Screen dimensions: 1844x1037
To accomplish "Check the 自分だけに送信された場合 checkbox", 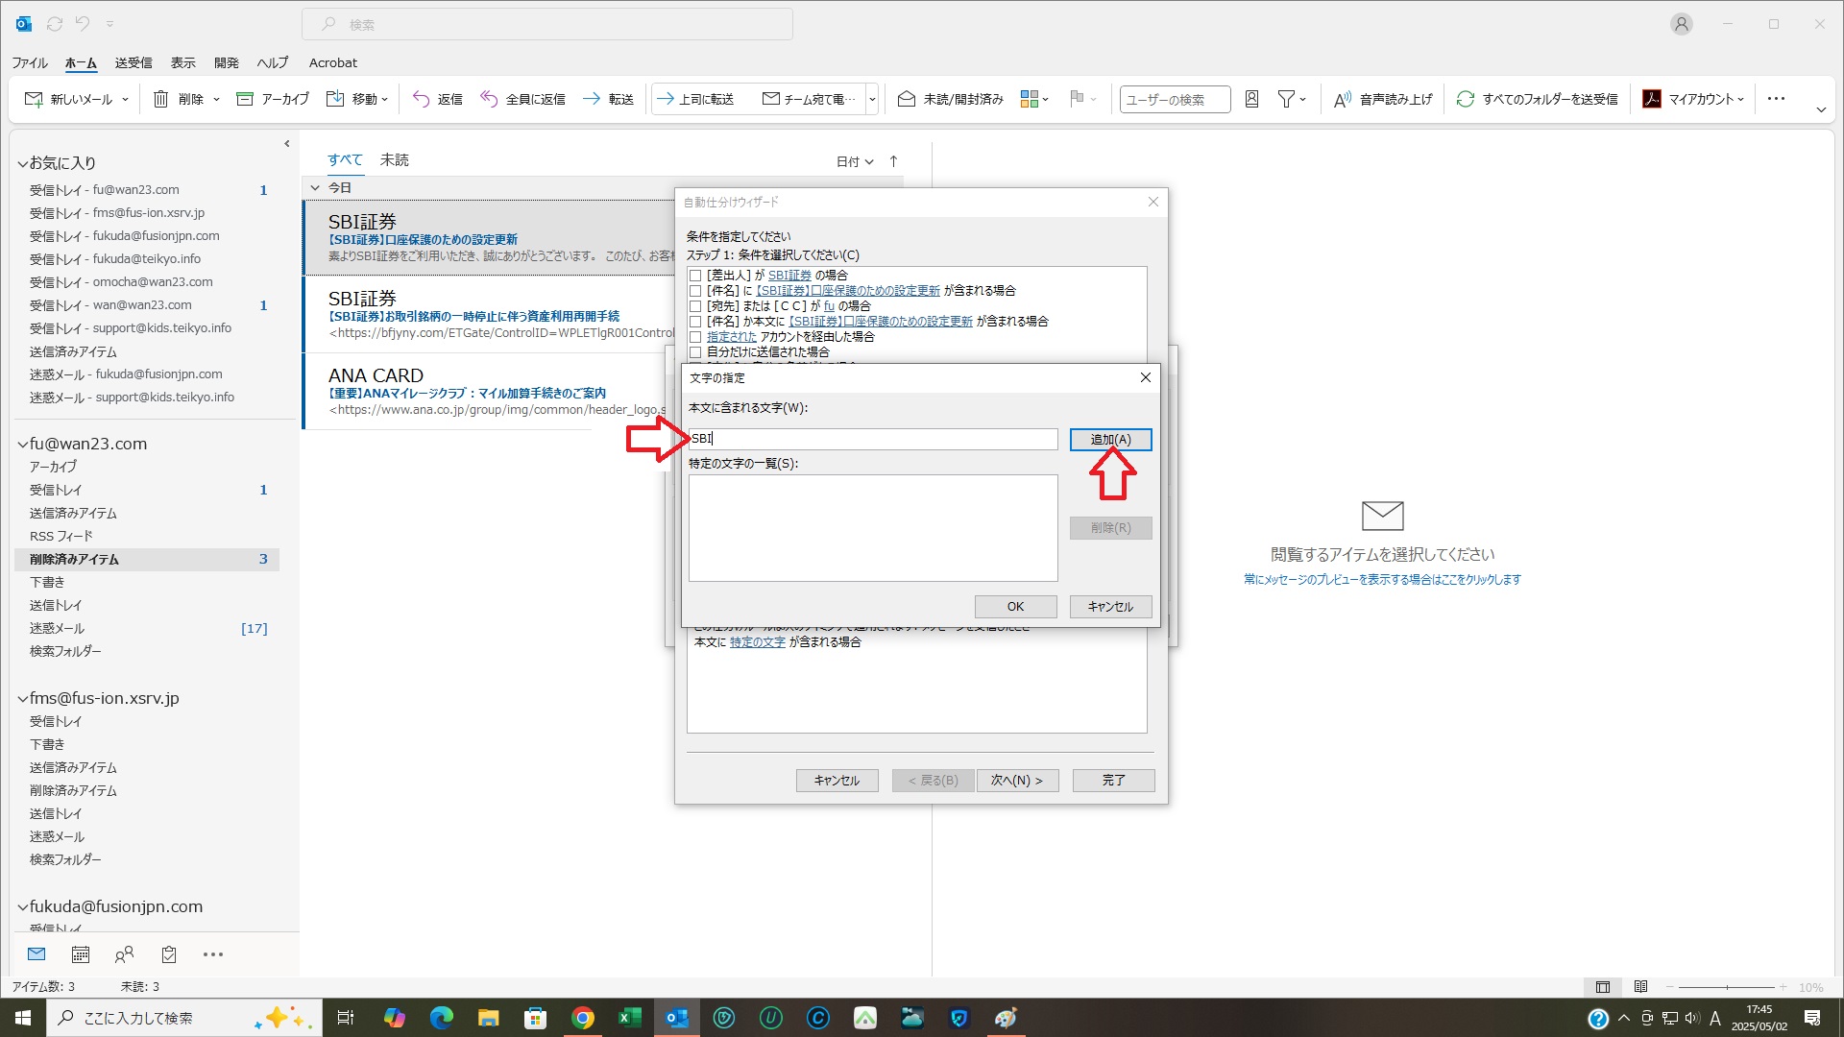I will point(695,352).
